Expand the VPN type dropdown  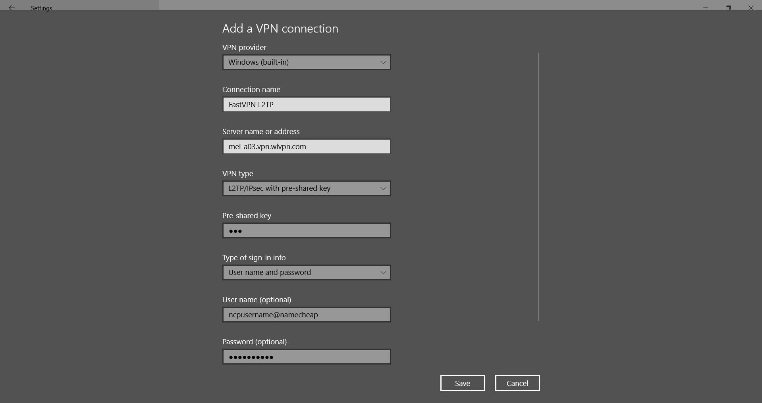[x=307, y=188]
